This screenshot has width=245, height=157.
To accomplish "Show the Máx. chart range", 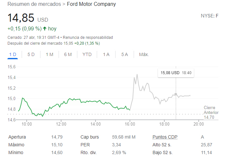I will tap(144, 54).
